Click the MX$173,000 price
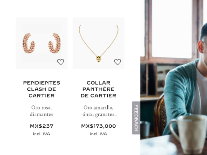The height and width of the screenshot is (155, 207). tap(98, 126)
